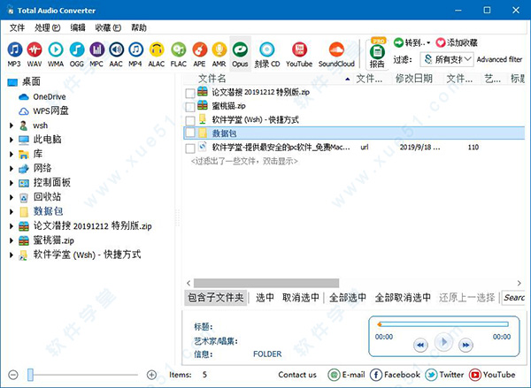Screen dimensions: 531x388
Task: Play the audio preview
Action: click(443, 342)
